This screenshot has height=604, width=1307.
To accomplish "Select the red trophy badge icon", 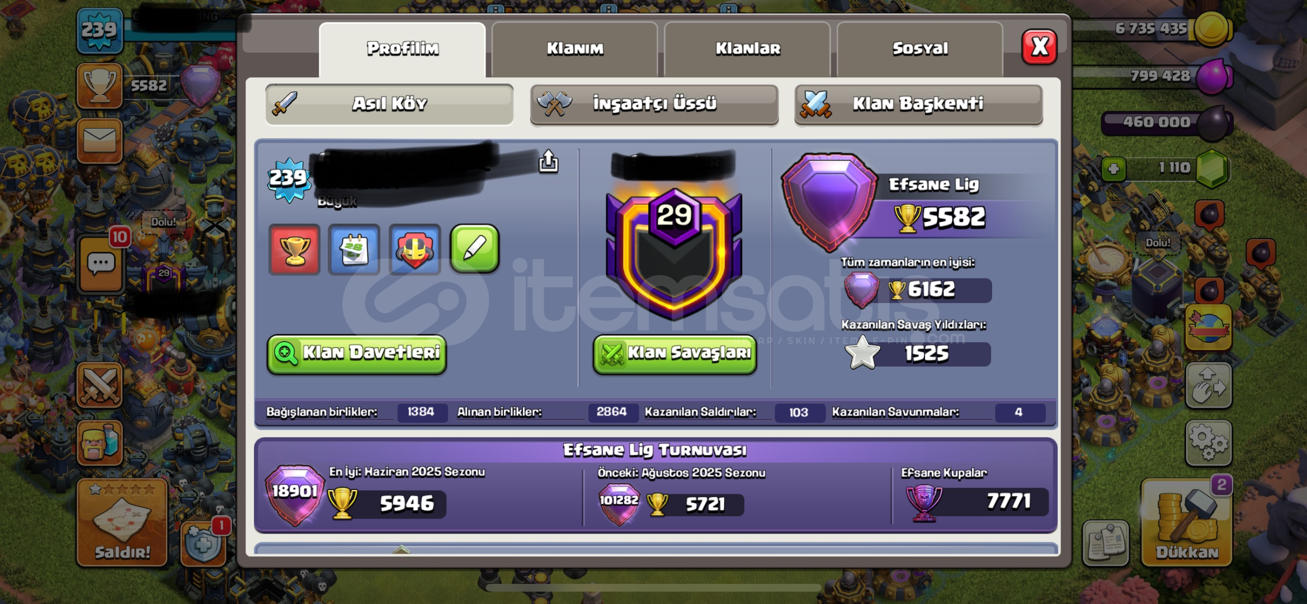I will click(294, 249).
